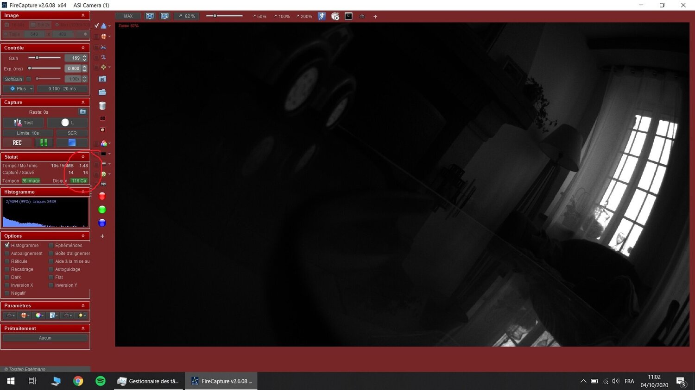Click the blue B folder icon
Viewport: 695px width, 390px height.
pos(102,79)
